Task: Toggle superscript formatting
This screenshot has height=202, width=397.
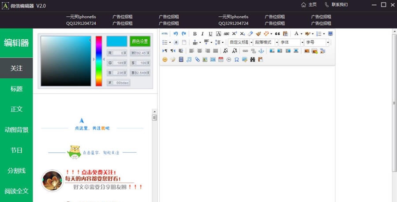Action: point(235,33)
